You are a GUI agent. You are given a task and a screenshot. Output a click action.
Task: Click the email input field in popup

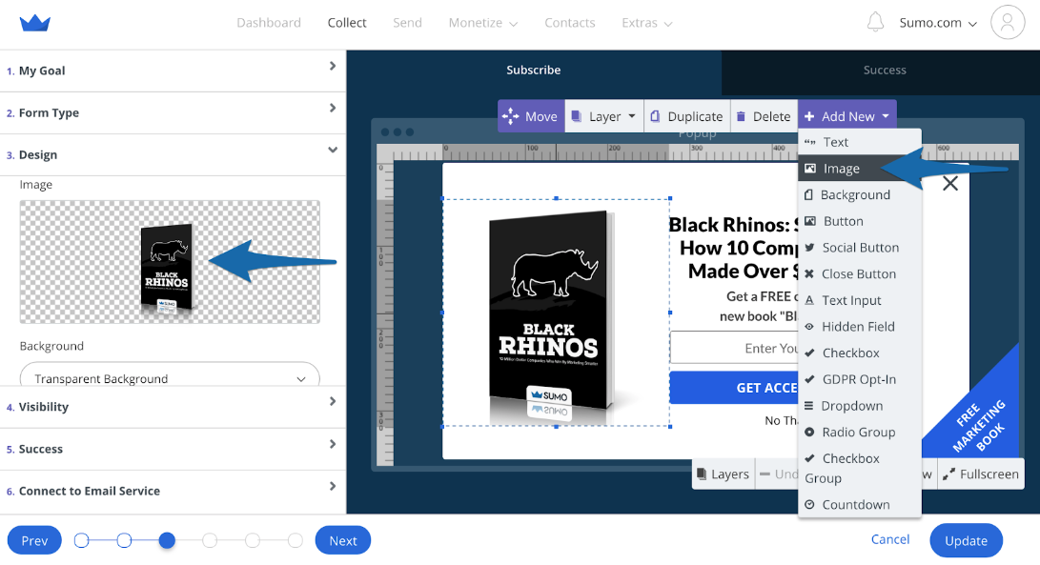[x=734, y=348]
